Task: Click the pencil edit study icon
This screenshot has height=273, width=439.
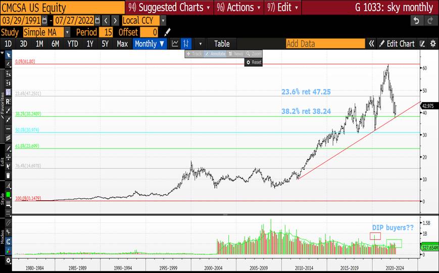Action: (x=167, y=32)
